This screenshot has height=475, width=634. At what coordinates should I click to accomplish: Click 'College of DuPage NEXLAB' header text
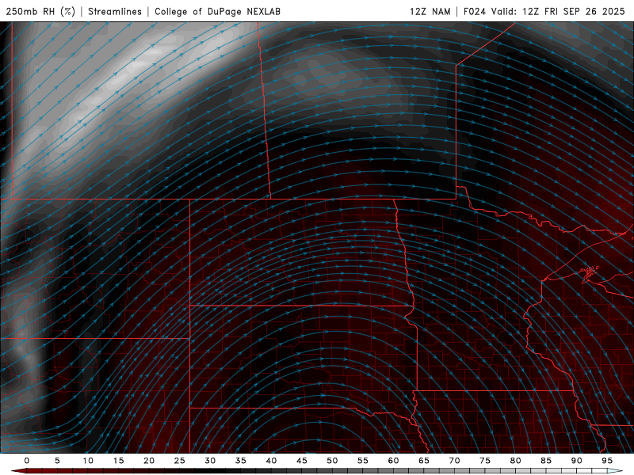coord(217,11)
